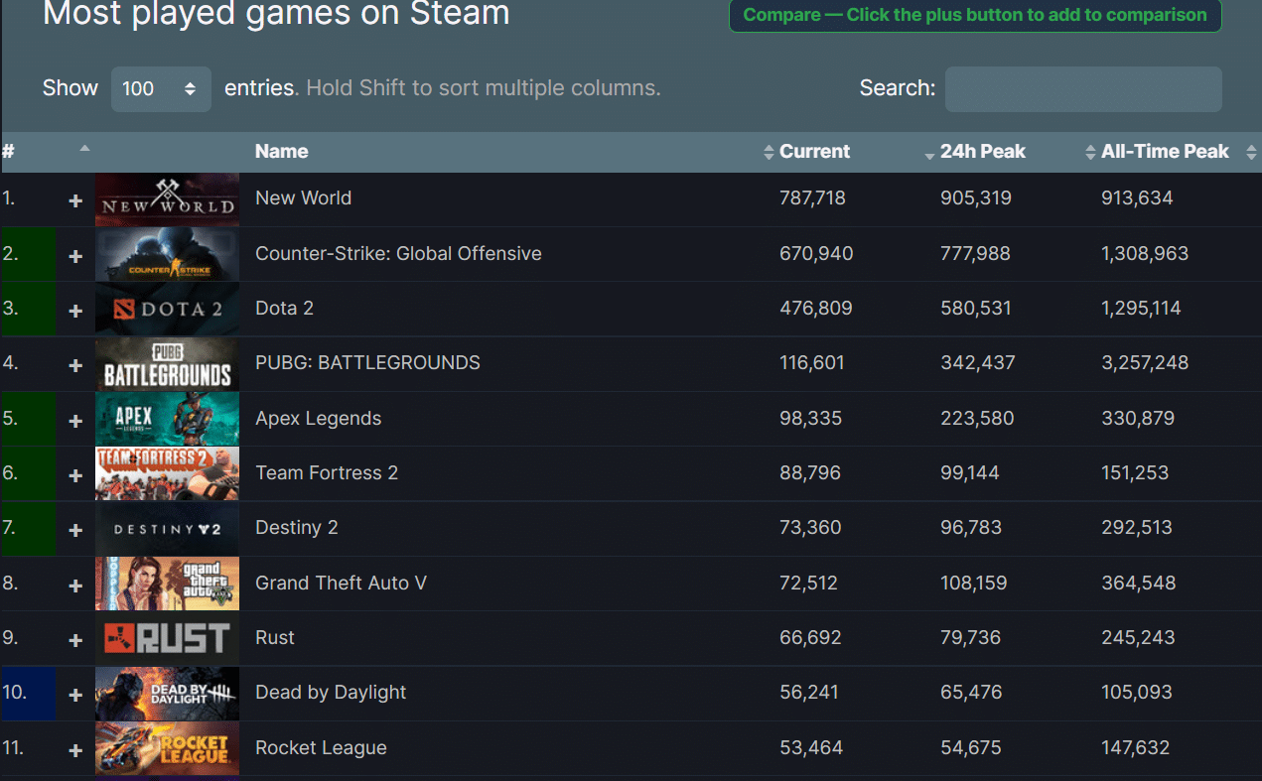Add New World to comparison

(74, 201)
